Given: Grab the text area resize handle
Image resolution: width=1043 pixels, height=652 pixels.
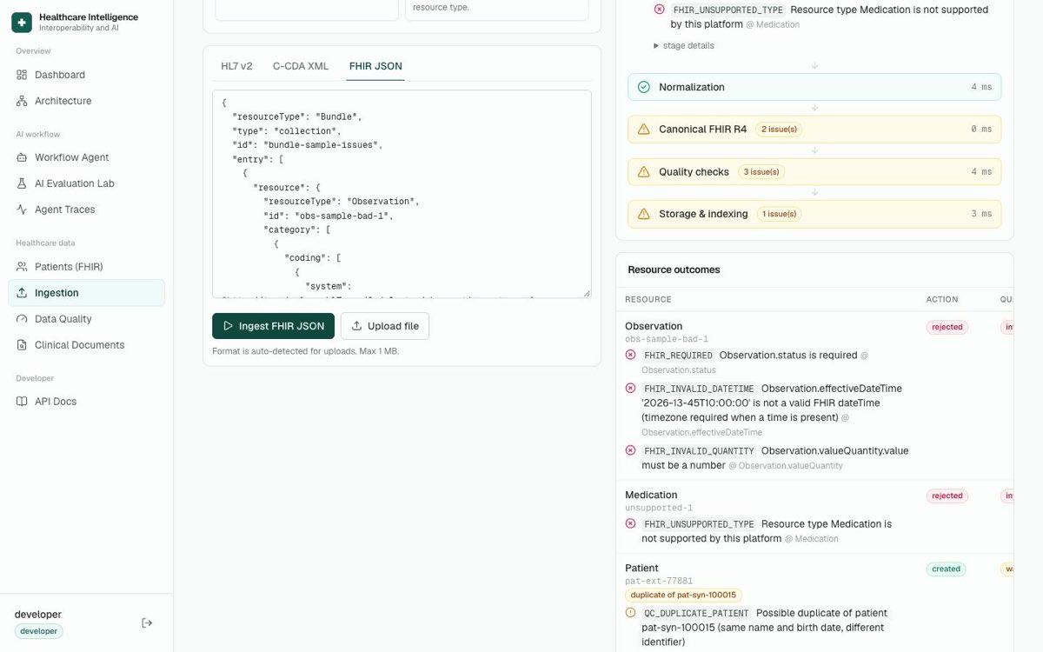Looking at the screenshot, I should 587,293.
